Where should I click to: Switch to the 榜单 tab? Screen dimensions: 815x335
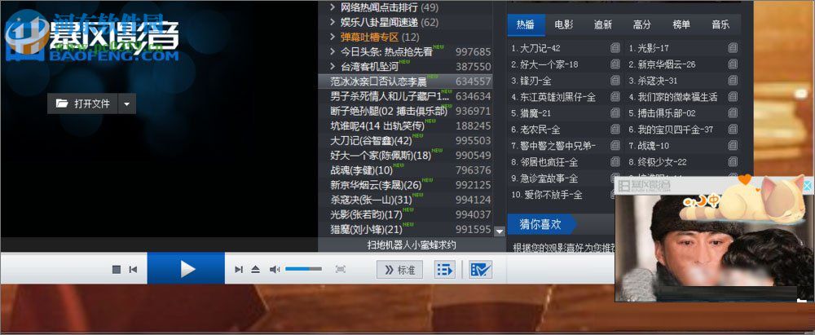pos(681,24)
